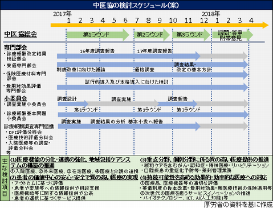The height and width of the screenshot is (208, 273).
Task: Click the 医療技術評価分科会 item
Action: coord(29,138)
